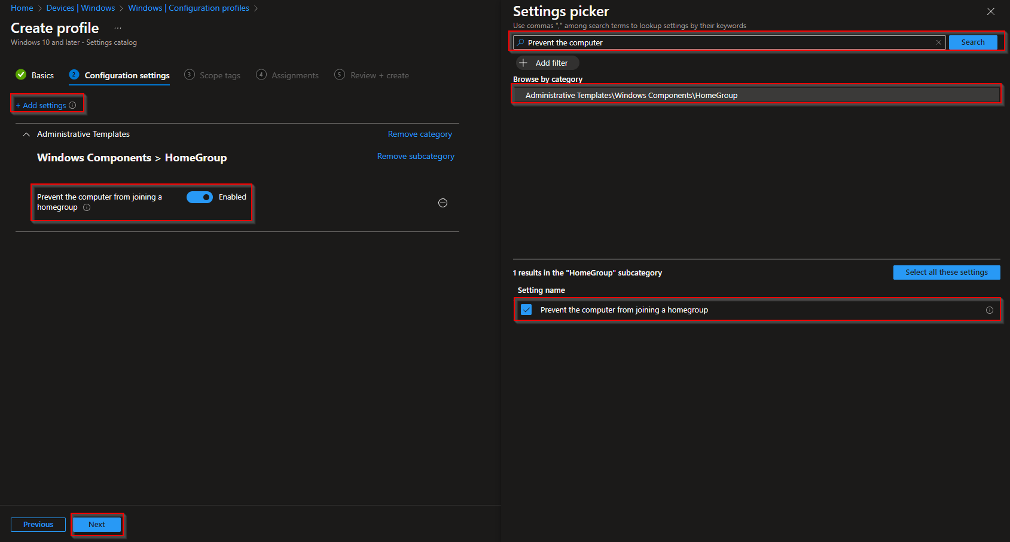Click the Next button

(97, 524)
